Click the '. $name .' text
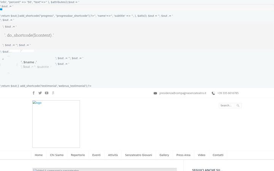274x171 pixels. pyautogui.click(x=29, y=62)
